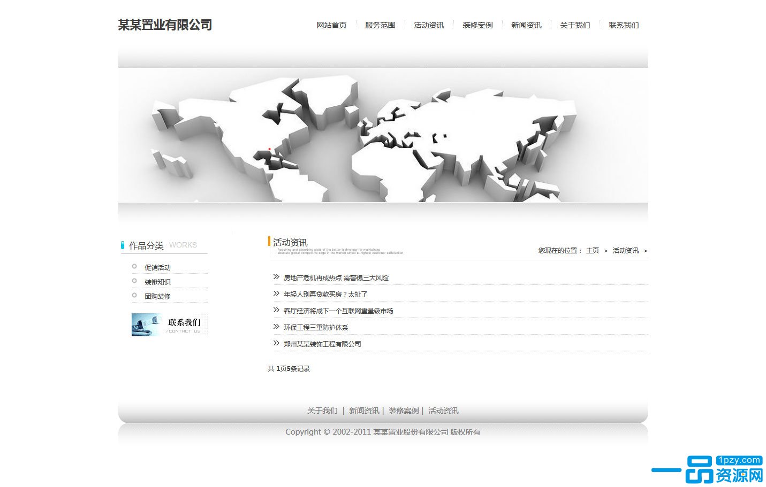This screenshot has width=766, height=487.
Task: Open the 促销活动 category
Action: pyautogui.click(x=157, y=267)
